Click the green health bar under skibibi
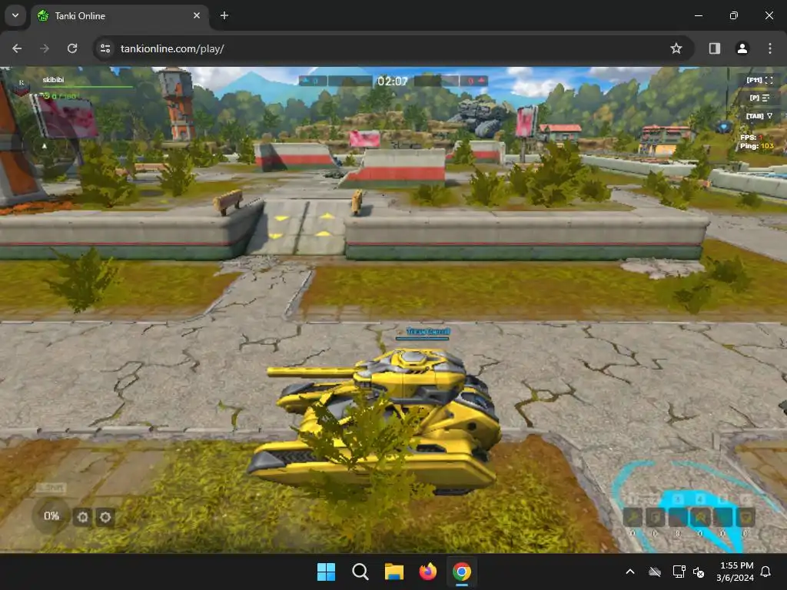 [x=87, y=88]
